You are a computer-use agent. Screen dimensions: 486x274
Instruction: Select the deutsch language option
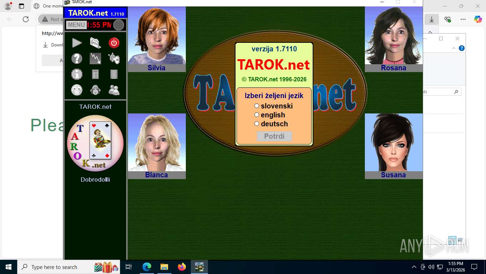coord(257,124)
